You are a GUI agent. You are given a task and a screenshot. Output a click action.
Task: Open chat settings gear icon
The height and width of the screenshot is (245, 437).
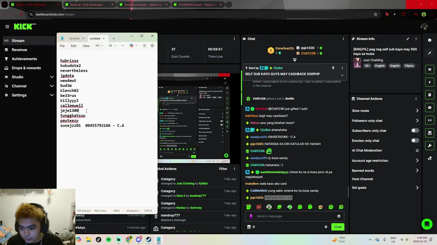click(x=326, y=227)
